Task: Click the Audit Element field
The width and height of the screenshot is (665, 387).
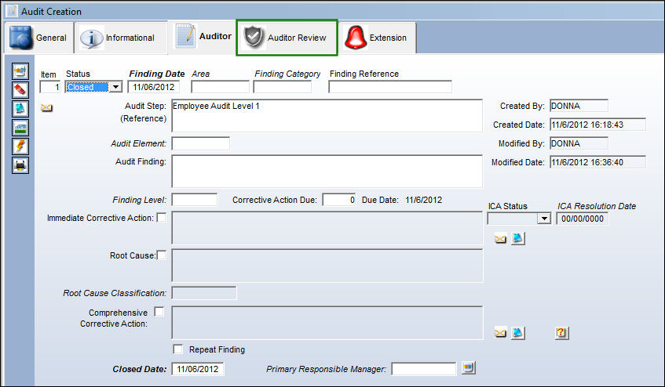Action: 201,143
